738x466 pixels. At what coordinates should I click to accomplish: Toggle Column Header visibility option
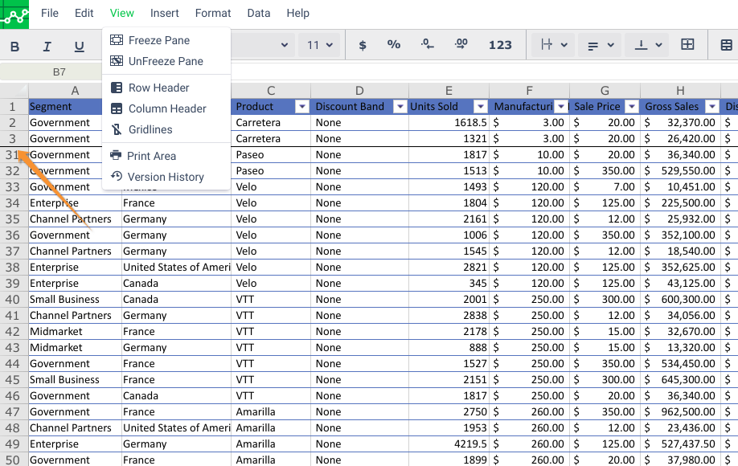[x=167, y=108]
